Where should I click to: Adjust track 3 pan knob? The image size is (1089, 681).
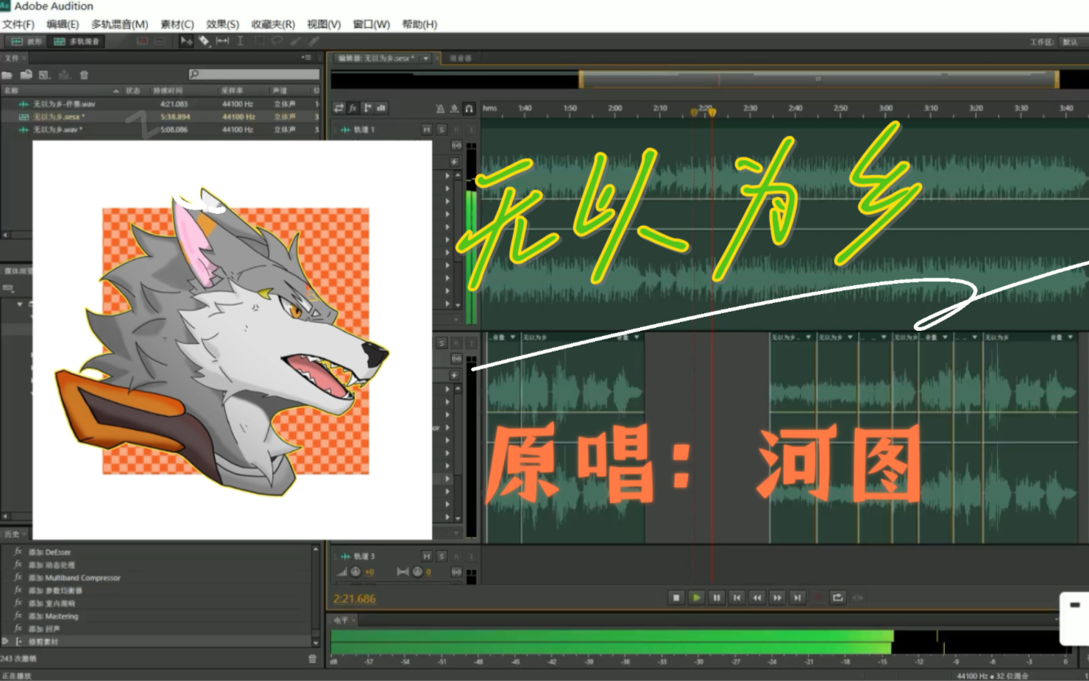417,572
